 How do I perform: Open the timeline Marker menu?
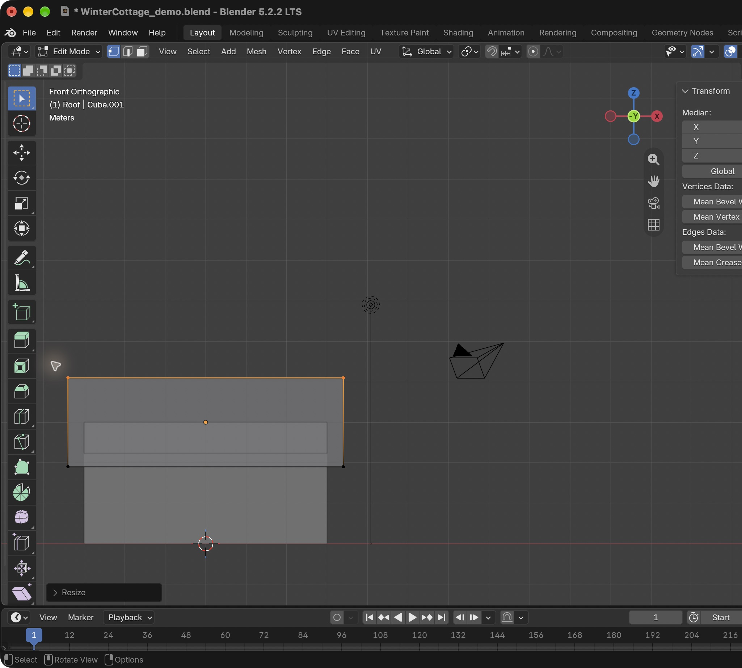click(81, 617)
